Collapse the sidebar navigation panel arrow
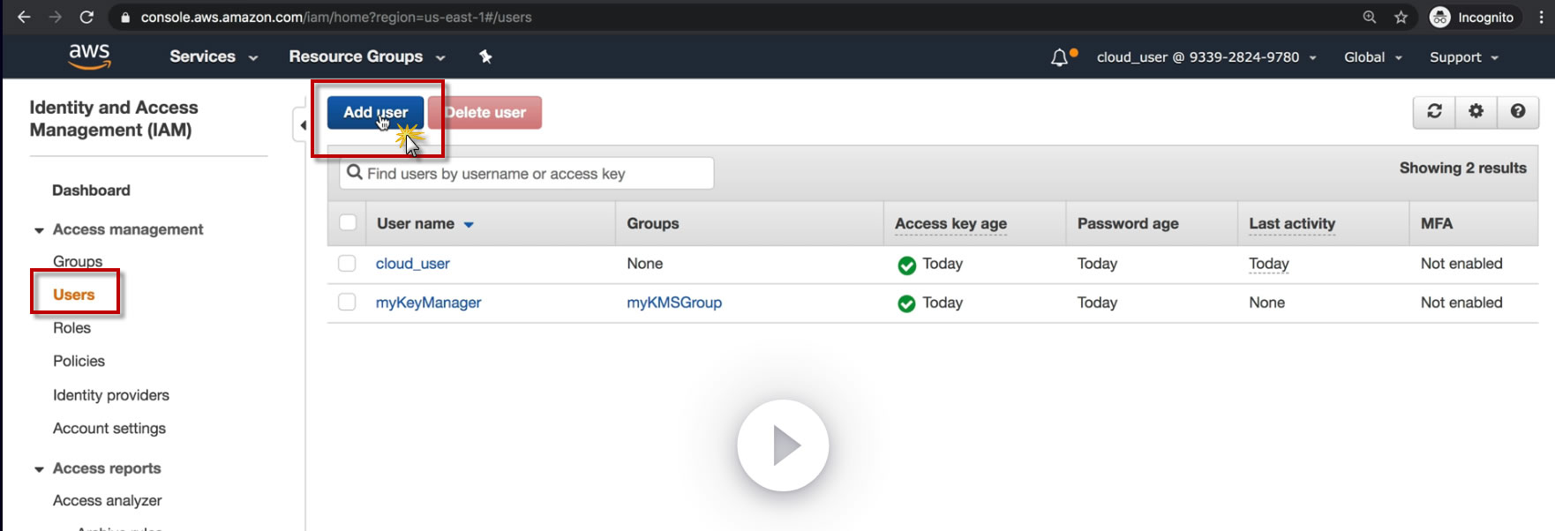This screenshot has height=531, width=1555. pyautogui.click(x=303, y=125)
